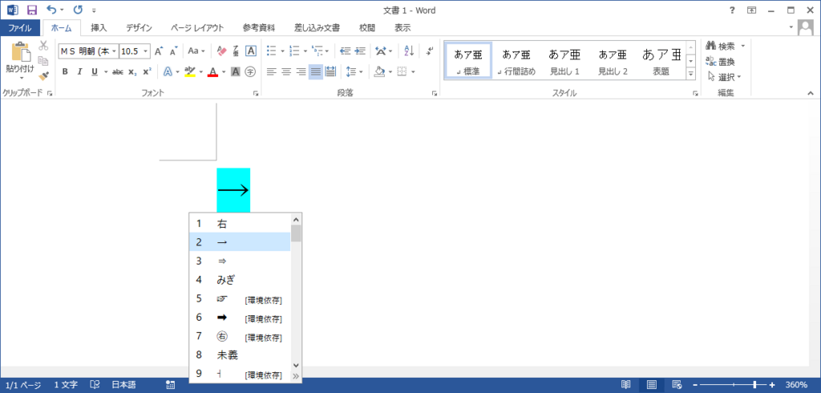Increase font size with grow font icon
This screenshot has height=393, width=821.
tap(160, 51)
